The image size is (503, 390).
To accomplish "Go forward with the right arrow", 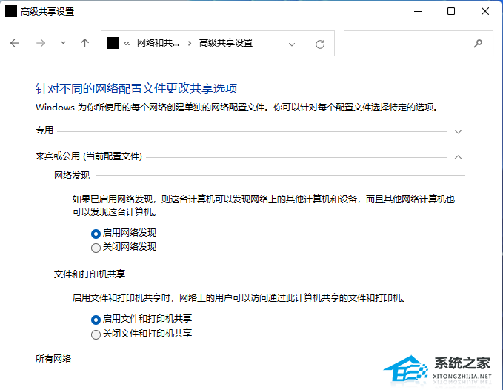I will 41,43.
